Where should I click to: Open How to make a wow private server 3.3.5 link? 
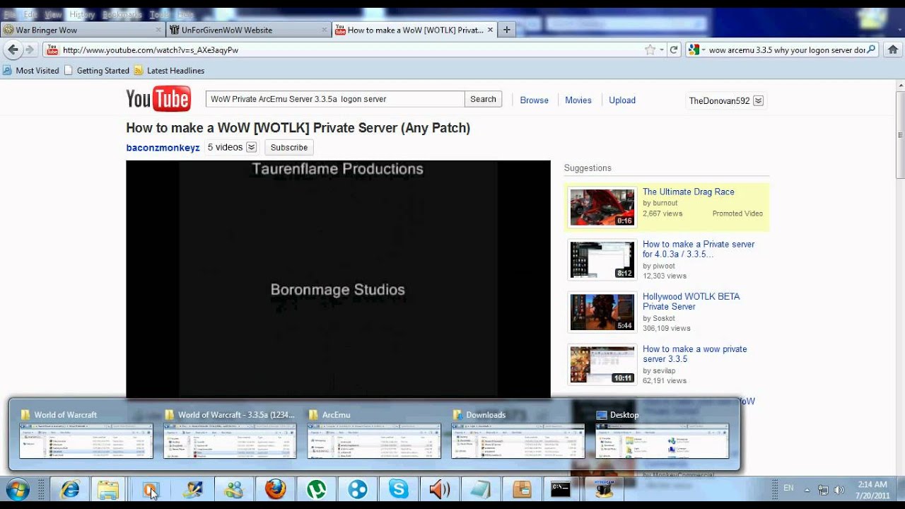coord(694,353)
